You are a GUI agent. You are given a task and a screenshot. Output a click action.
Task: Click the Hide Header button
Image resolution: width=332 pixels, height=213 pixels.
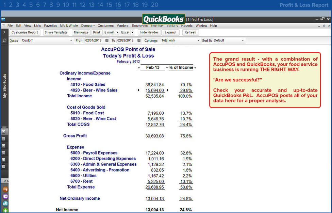[x=149, y=32]
